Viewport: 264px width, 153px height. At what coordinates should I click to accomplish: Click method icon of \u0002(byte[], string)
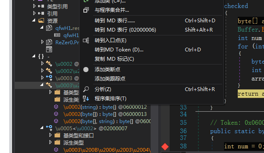[x=56, y=121]
